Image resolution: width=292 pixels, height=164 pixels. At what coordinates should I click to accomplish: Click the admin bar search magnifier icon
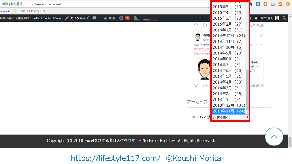click(x=284, y=18)
